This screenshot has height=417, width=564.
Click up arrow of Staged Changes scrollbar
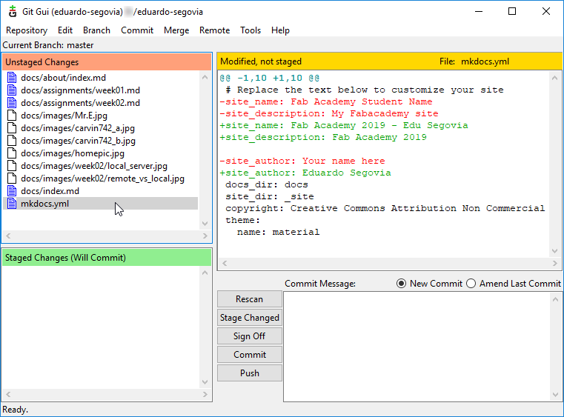tap(205, 273)
